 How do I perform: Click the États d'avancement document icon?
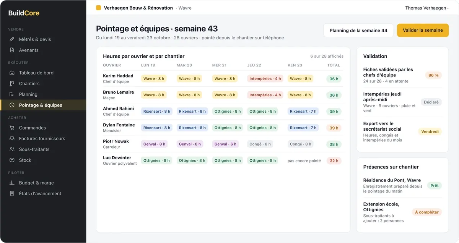click(x=12, y=194)
